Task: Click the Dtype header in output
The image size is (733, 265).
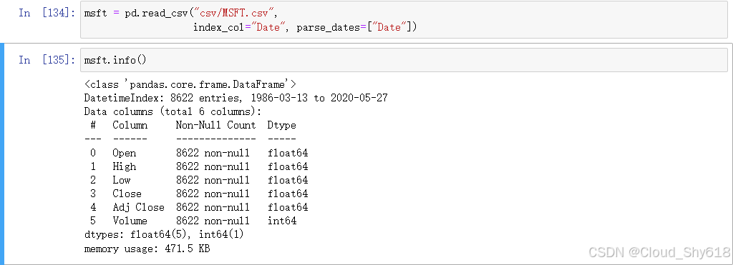Action: click(x=281, y=126)
